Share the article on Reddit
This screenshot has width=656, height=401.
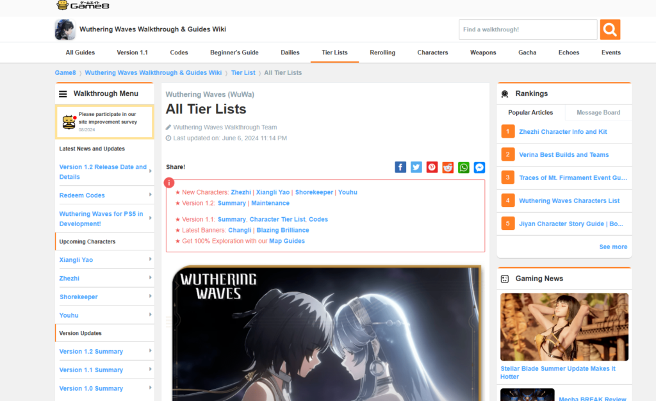[x=448, y=167]
